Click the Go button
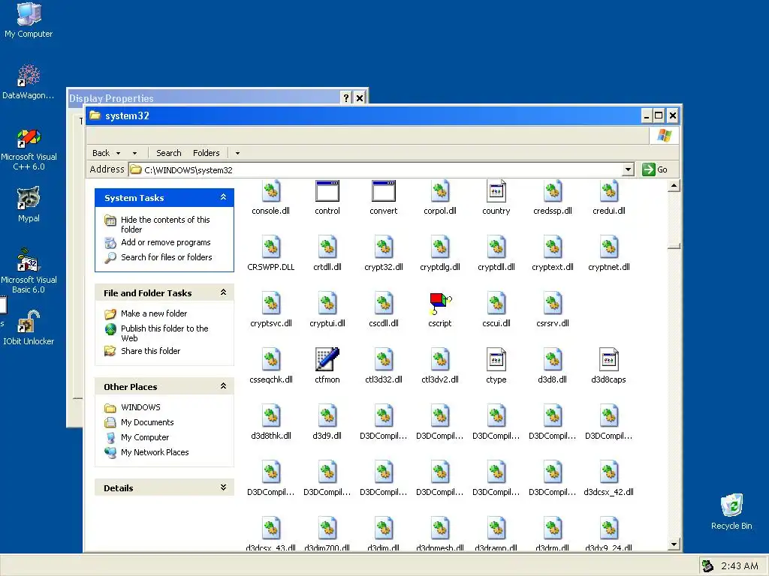769x576 pixels. (655, 169)
